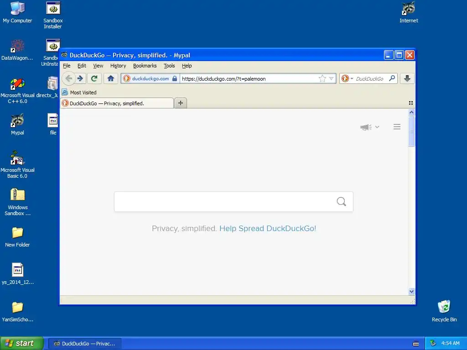Select the DataWagon desktop shortcut
This screenshot has width=467, height=350.
pos(17,50)
